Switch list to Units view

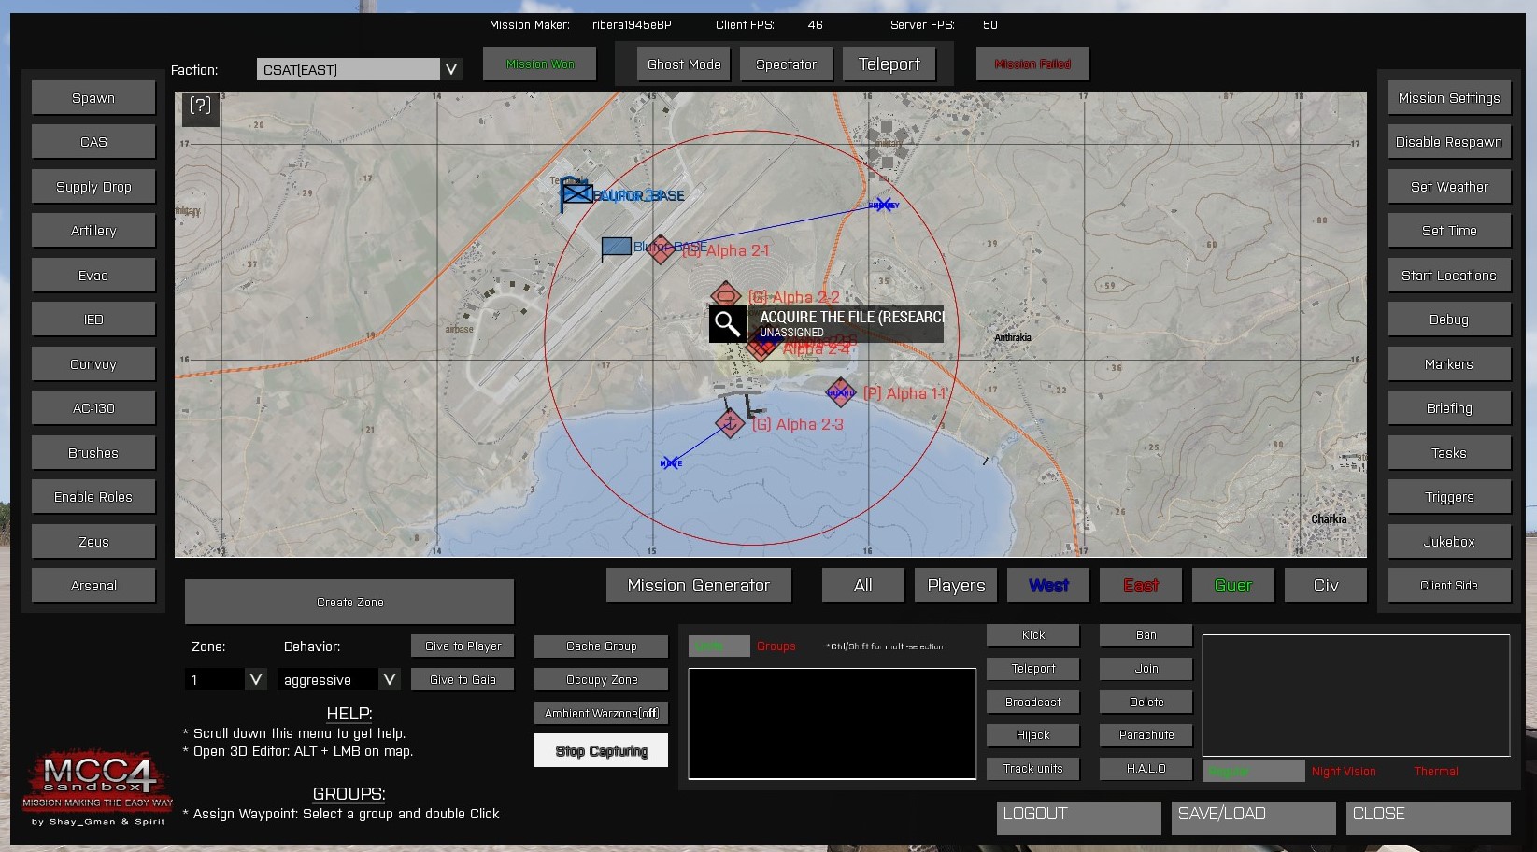pyautogui.click(x=719, y=646)
